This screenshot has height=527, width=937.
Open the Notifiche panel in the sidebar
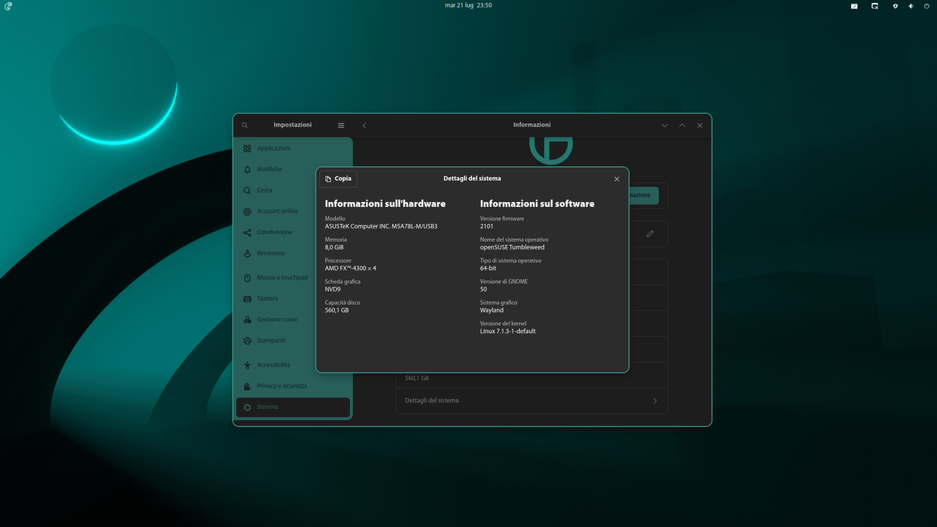(293, 169)
